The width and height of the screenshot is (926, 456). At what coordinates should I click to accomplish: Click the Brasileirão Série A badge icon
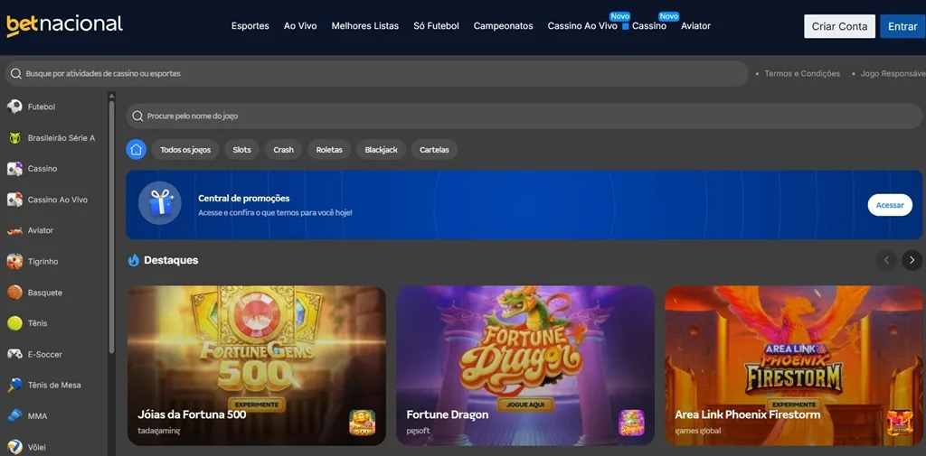[14, 138]
